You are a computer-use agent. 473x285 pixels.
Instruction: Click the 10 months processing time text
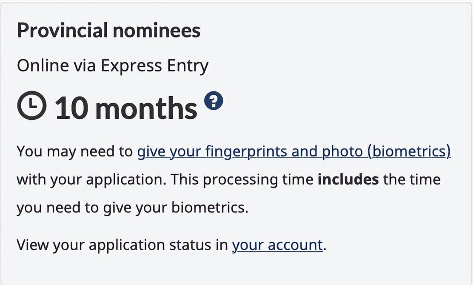[x=126, y=108]
